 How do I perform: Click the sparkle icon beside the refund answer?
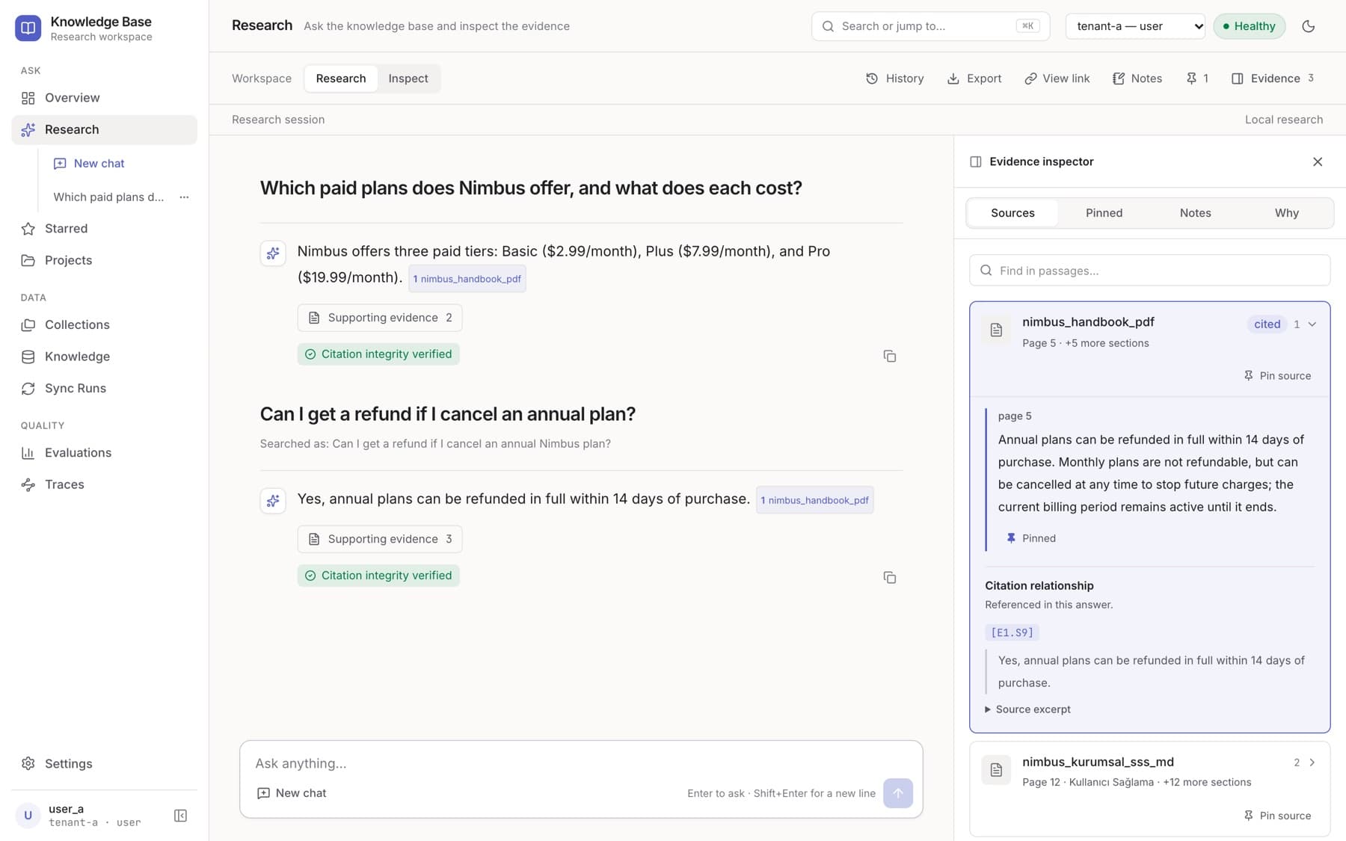[x=273, y=500]
